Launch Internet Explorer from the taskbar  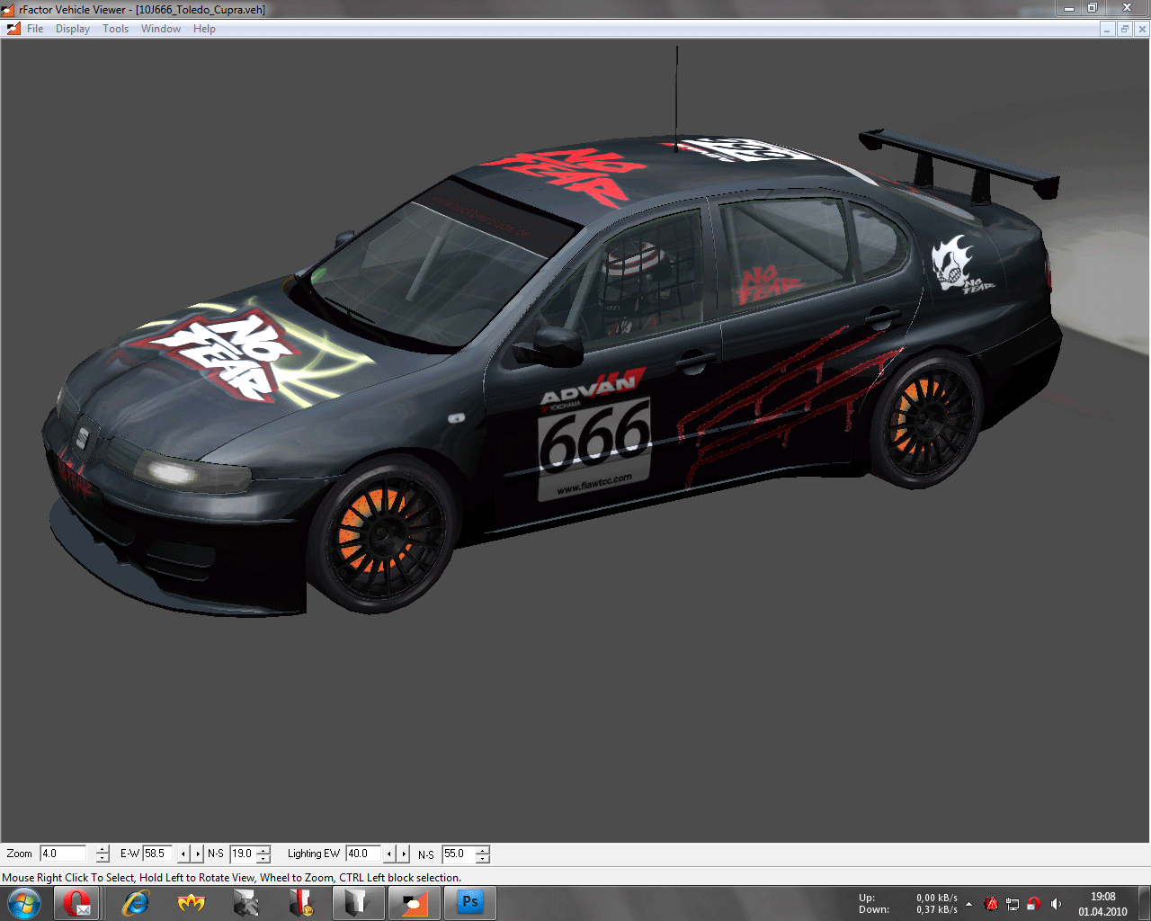[135, 903]
